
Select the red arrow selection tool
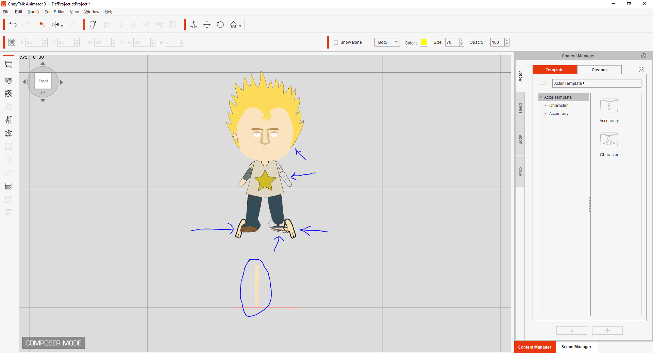tap(42, 25)
